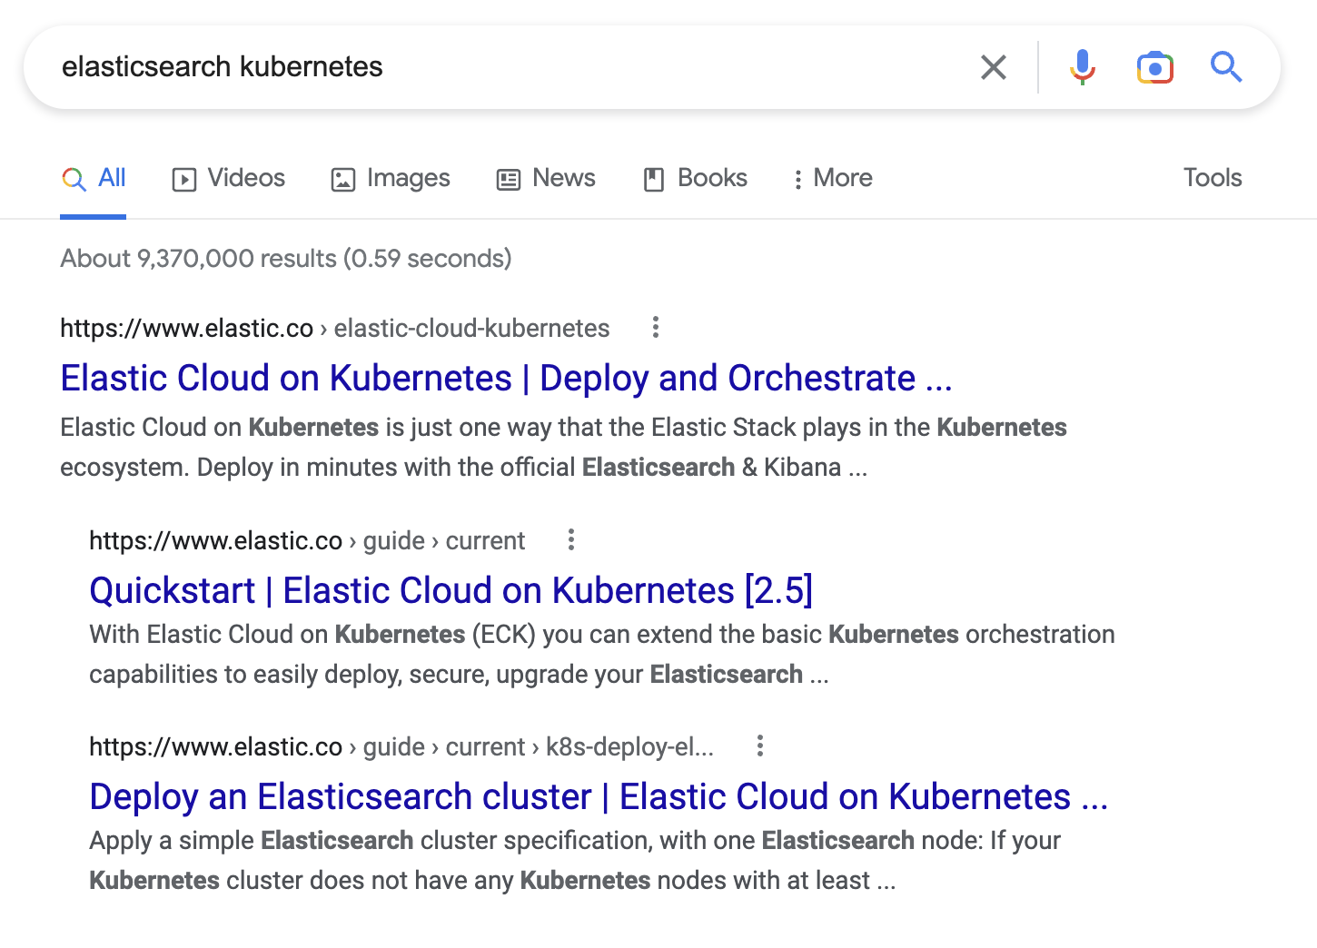Switch to the Books tab
1317x948 pixels.
(x=695, y=178)
